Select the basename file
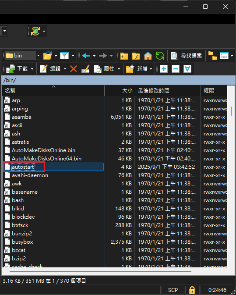236x295 pixels. pyautogui.click(x=25, y=192)
